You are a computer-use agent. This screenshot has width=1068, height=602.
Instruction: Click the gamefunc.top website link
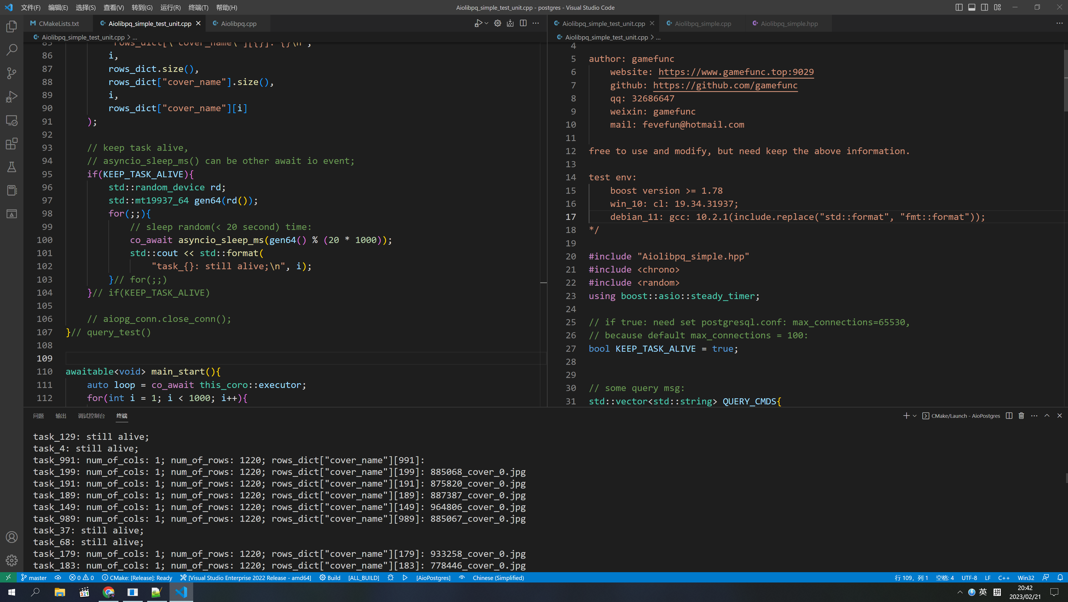tap(736, 72)
